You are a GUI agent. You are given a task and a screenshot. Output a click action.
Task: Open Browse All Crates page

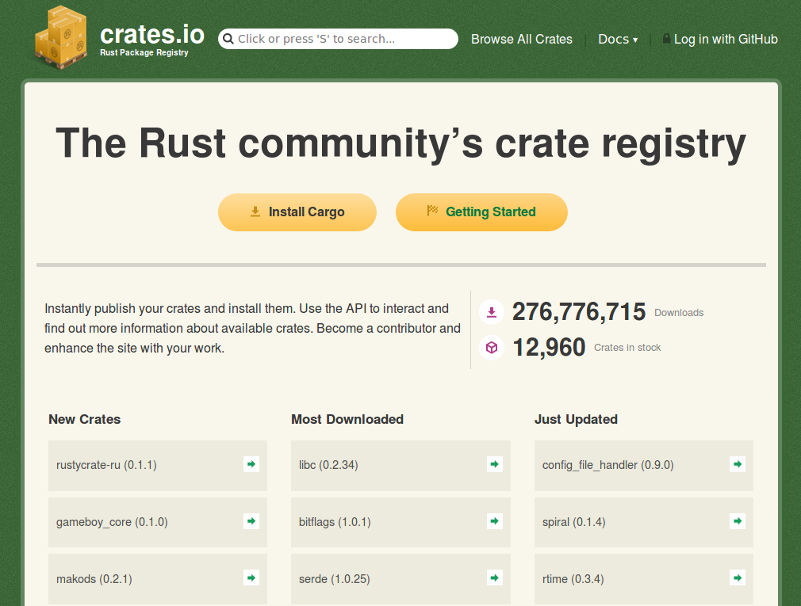coord(521,39)
